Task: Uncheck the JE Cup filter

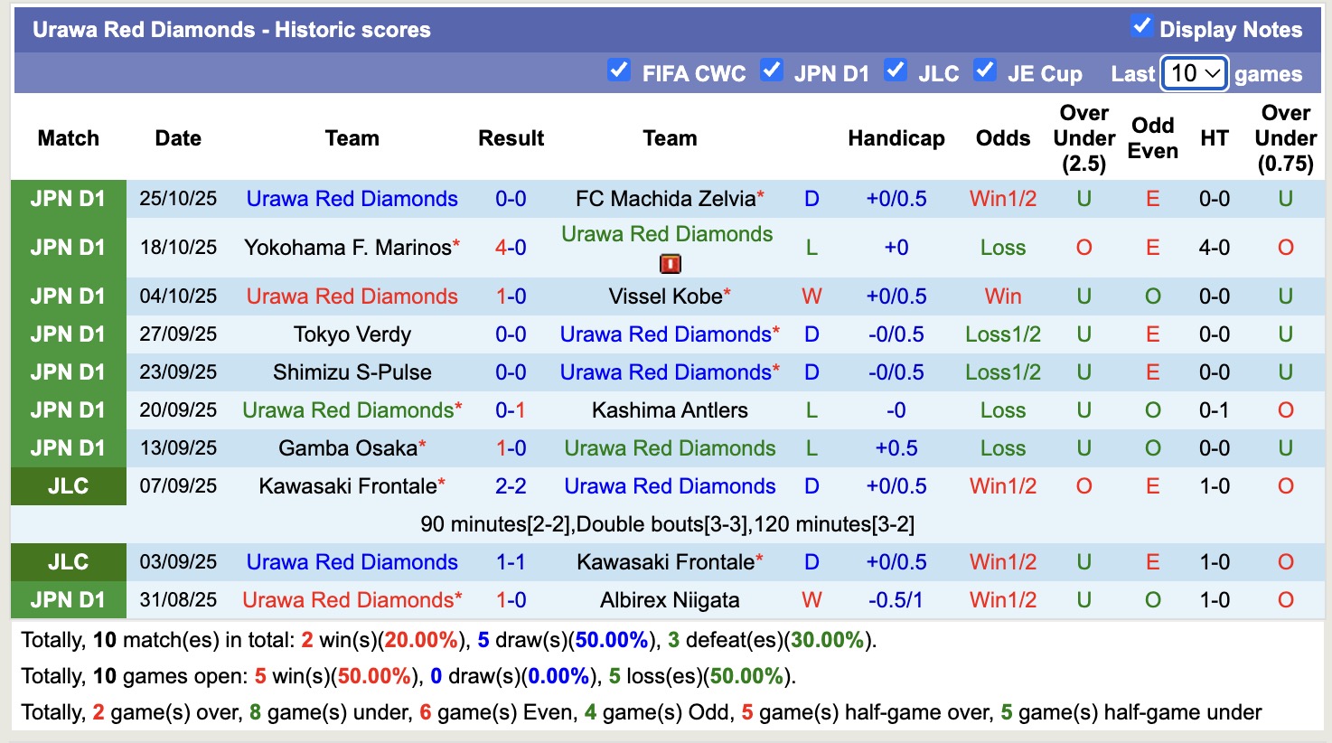Action: 984,70
